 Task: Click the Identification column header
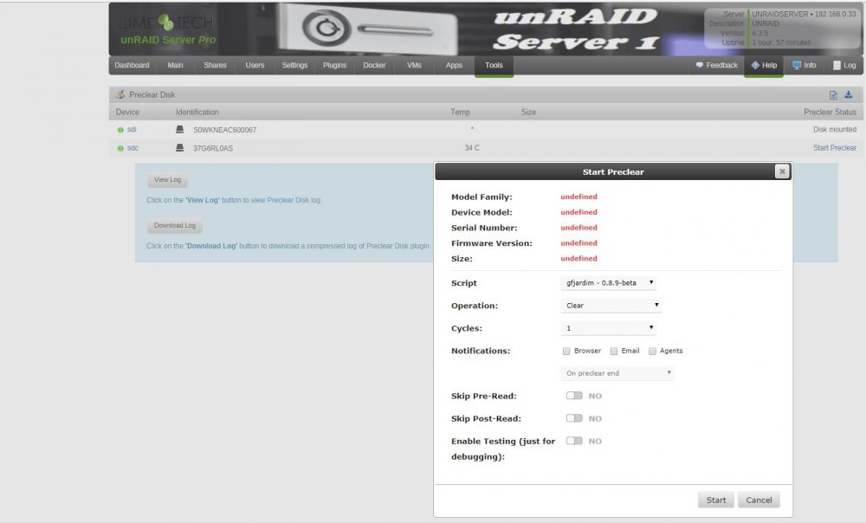click(x=197, y=112)
